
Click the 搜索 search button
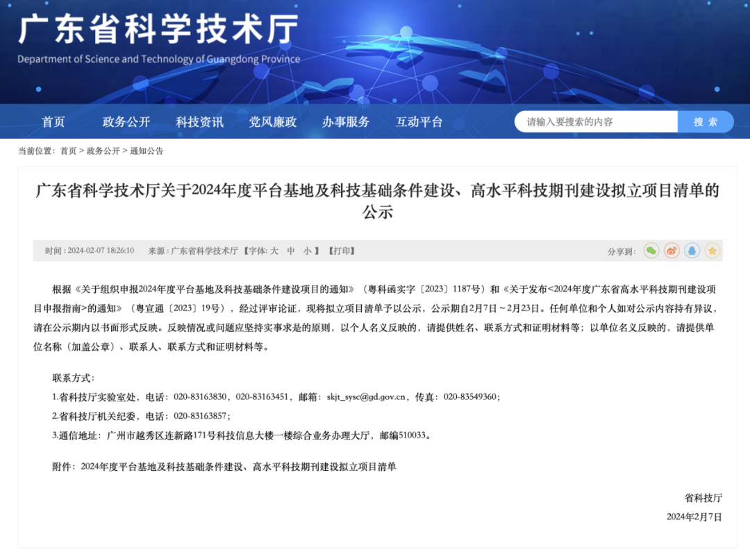tap(706, 122)
